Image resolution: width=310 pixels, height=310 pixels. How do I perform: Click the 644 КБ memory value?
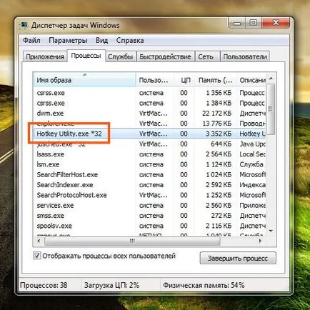click(221, 144)
